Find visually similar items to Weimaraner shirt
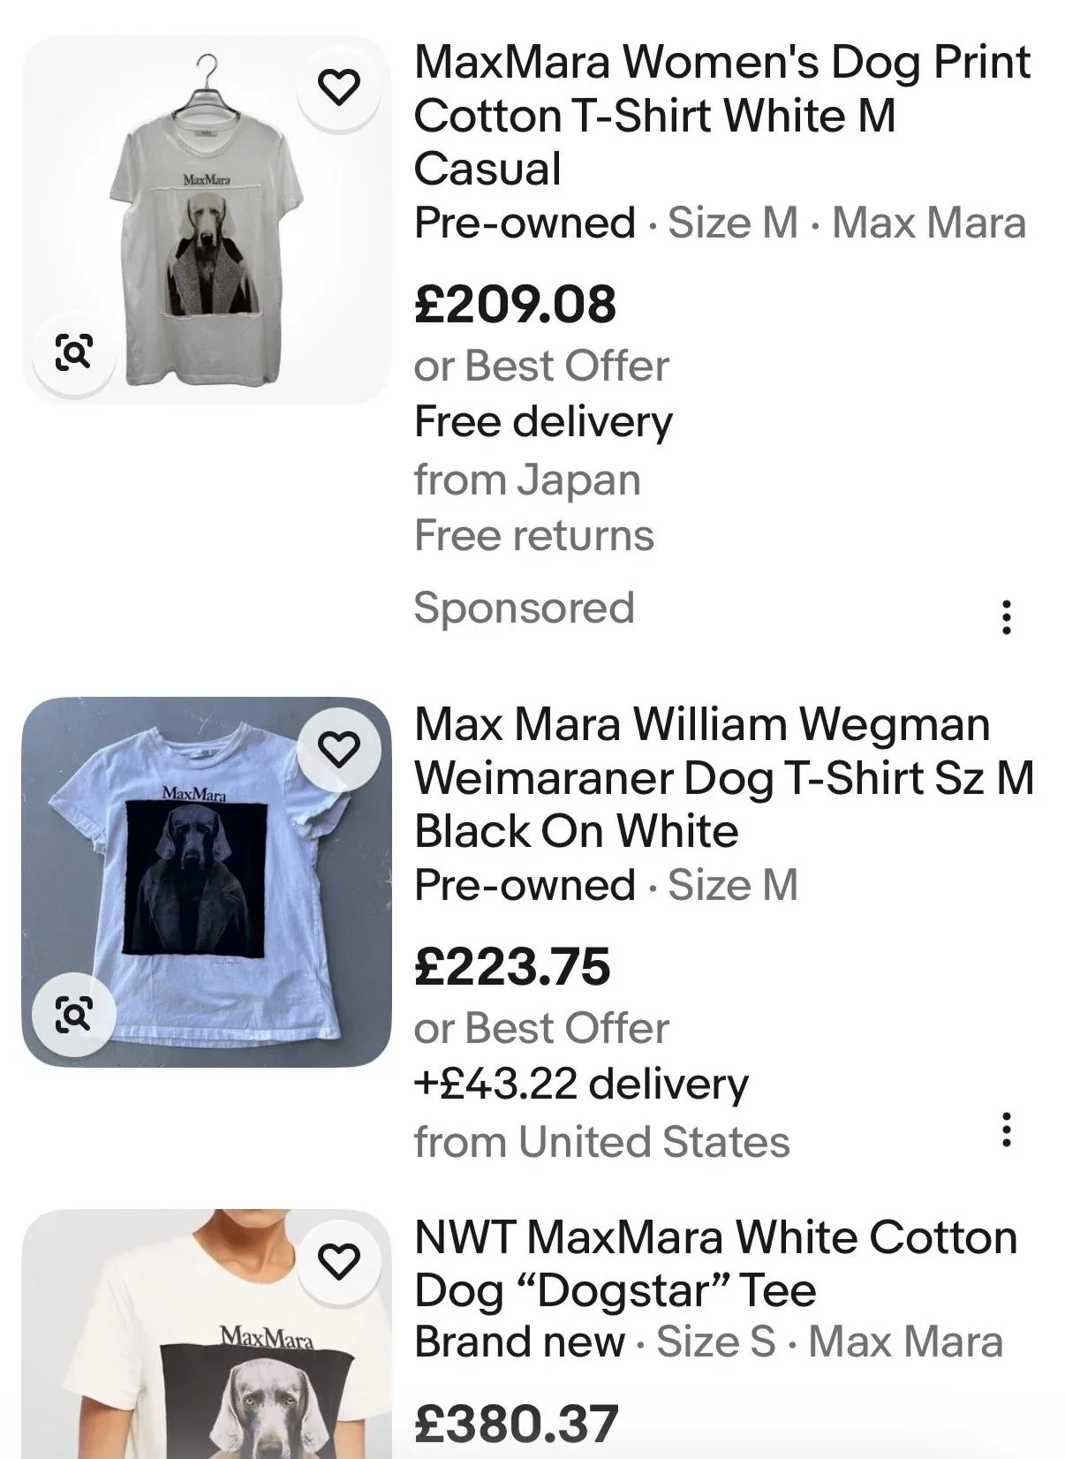The image size is (1065, 1459). pyautogui.click(x=74, y=1014)
